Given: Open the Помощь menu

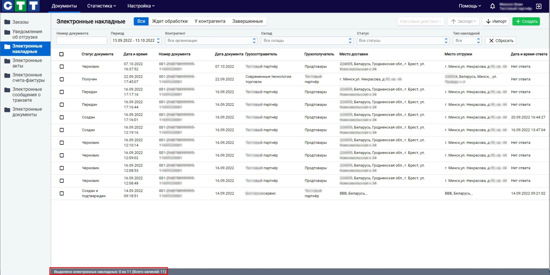Looking at the screenshot, I should click(x=470, y=6).
